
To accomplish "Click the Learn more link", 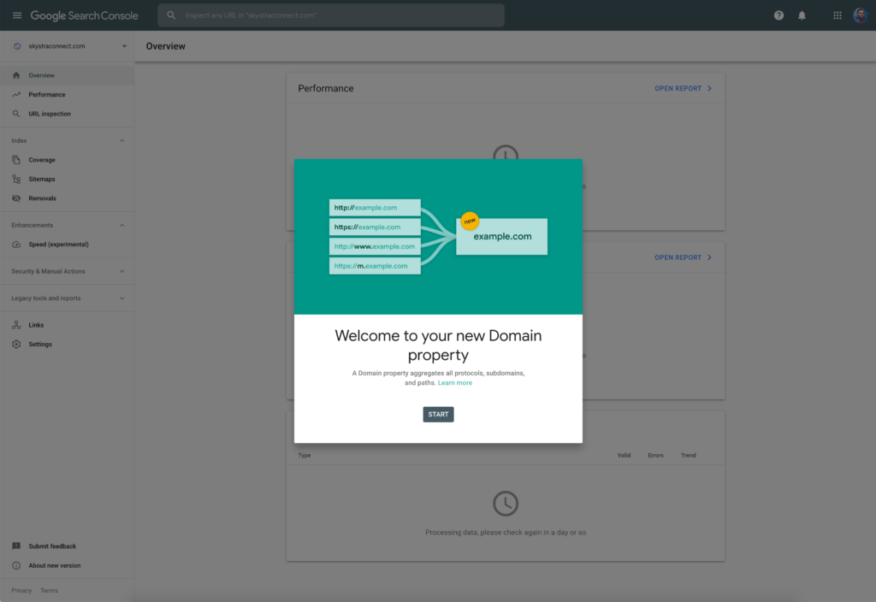I will (x=454, y=383).
